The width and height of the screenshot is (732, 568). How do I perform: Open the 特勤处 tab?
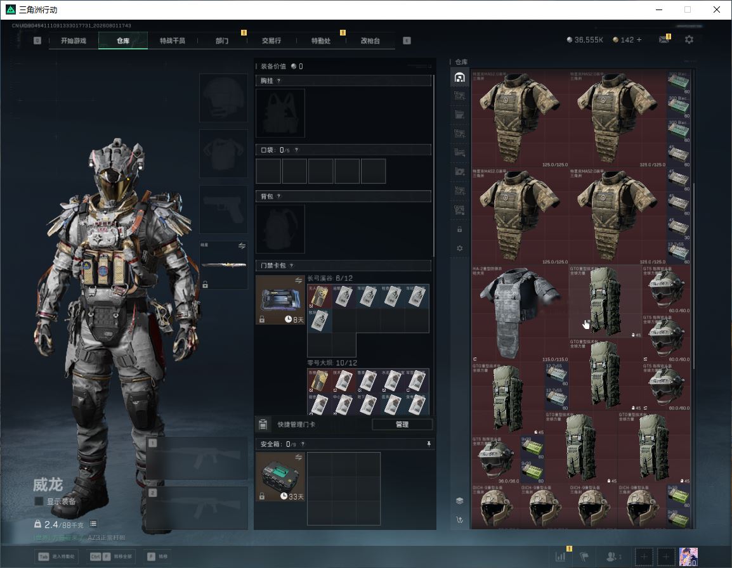coord(321,41)
